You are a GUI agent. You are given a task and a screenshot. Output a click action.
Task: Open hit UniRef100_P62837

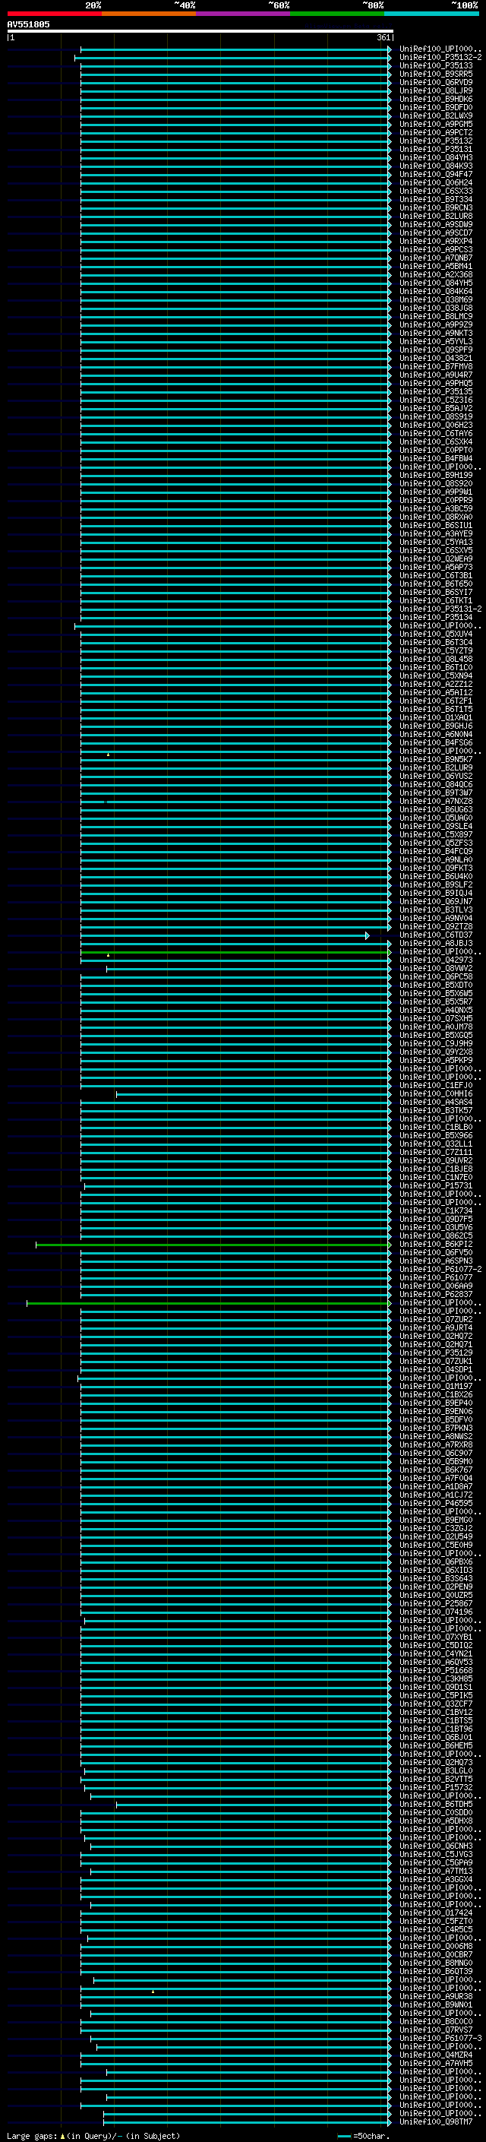click(x=436, y=1294)
